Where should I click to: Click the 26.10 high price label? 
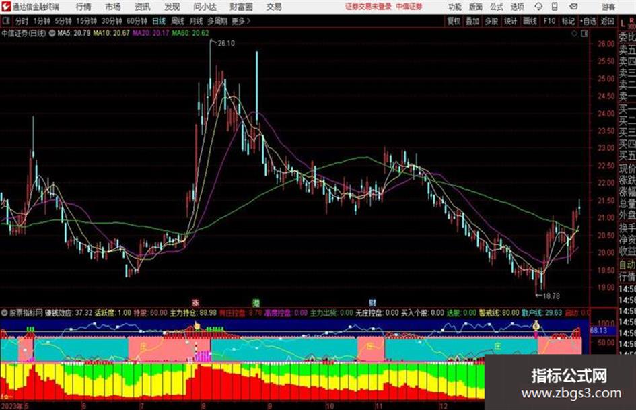226,44
